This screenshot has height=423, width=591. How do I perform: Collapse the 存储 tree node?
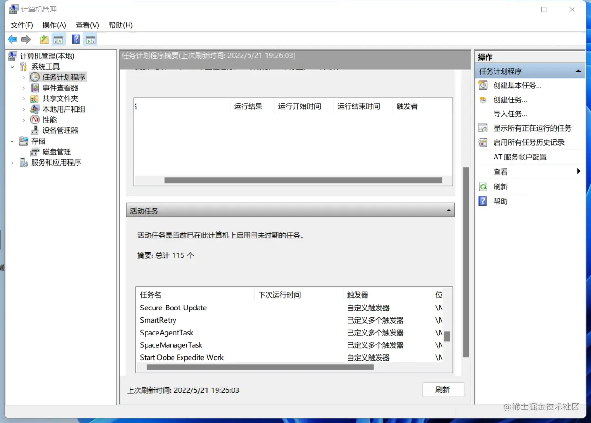coord(13,141)
